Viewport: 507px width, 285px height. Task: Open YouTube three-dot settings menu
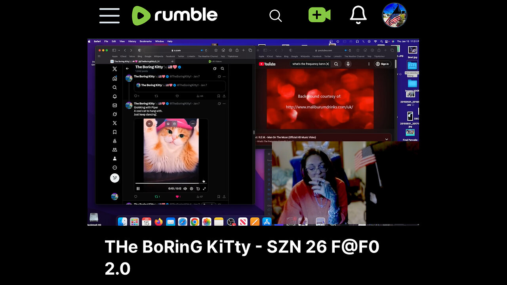tap(369, 64)
